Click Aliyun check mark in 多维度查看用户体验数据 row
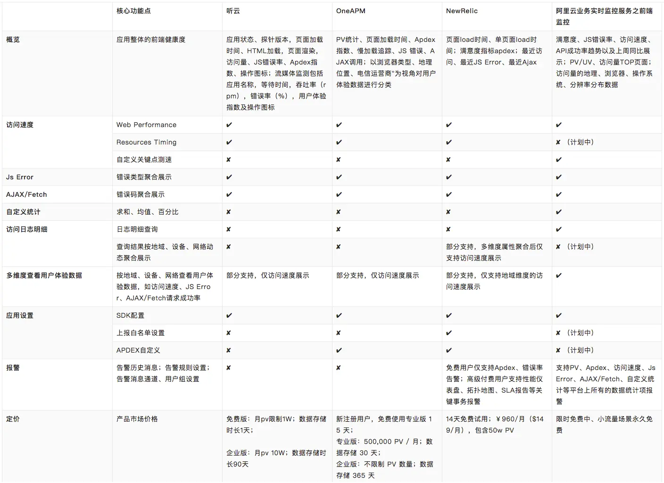664x483 pixels. (559, 275)
